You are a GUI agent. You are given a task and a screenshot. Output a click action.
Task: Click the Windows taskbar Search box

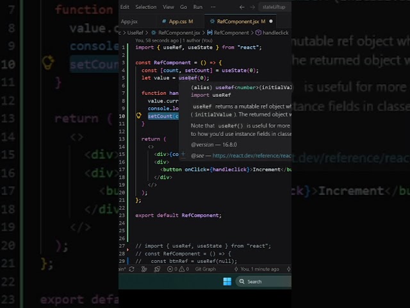pyautogui.click(x=263, y=282)
